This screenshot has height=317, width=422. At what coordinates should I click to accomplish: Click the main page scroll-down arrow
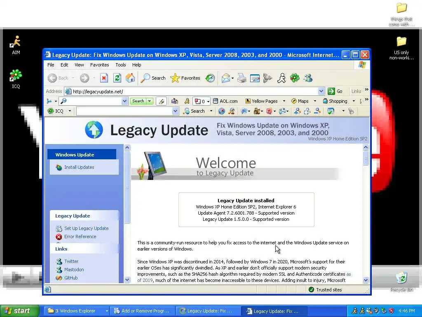tap(366, 280)
